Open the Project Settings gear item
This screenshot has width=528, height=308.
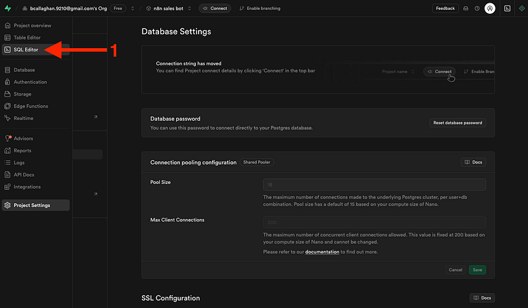[32, 205]
